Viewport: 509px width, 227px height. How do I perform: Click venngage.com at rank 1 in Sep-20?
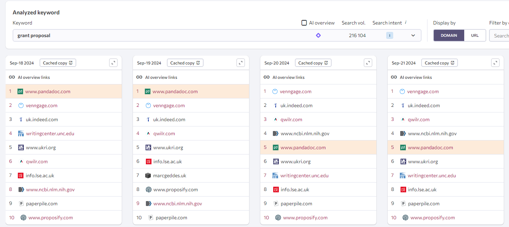tap(296, 91)
